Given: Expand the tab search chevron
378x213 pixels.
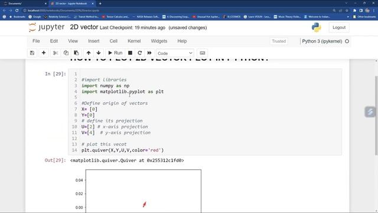Looking at the screenshot, I should point(346,4).
